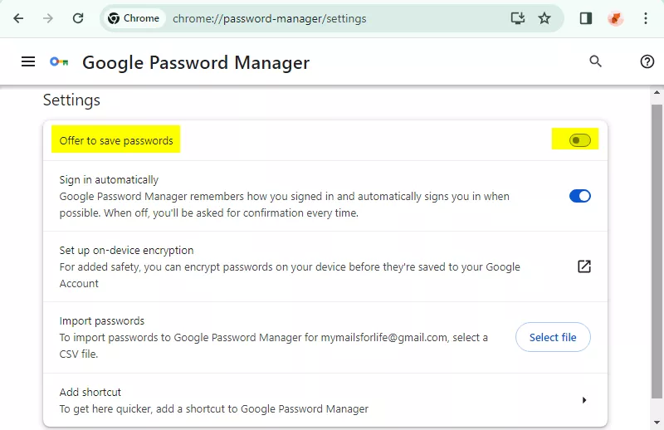Viewport: 664px width, 430px height.
Task: Click the Set up on-device encryption title
Action: (126, 251)
